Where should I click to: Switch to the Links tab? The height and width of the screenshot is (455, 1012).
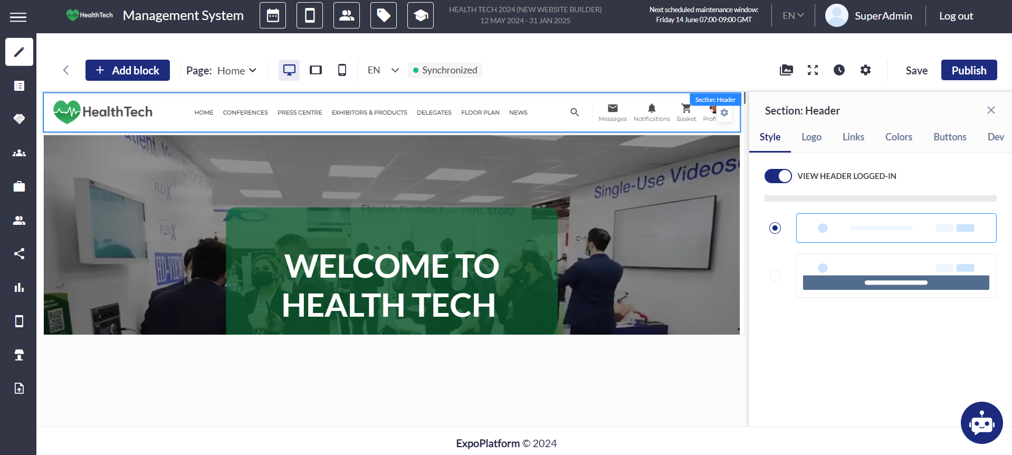pos(853,137)
